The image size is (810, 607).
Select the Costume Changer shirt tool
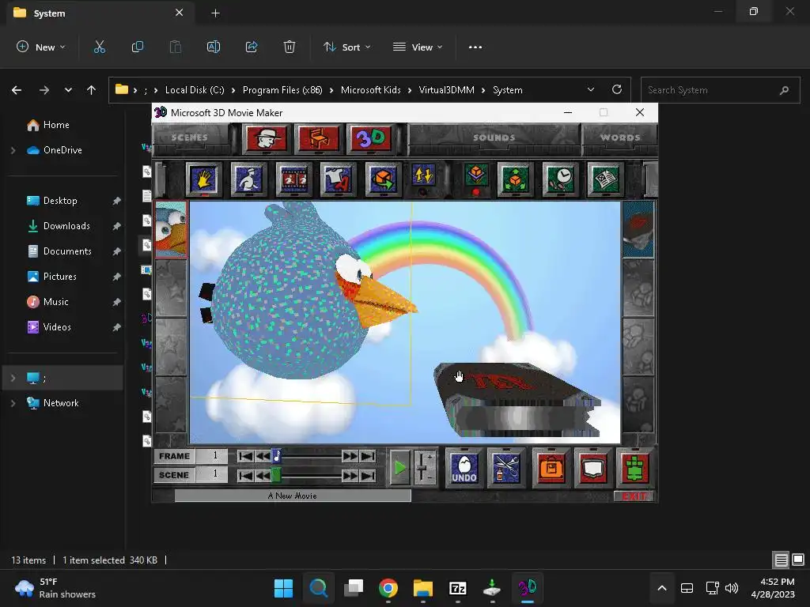pos(338,179)
